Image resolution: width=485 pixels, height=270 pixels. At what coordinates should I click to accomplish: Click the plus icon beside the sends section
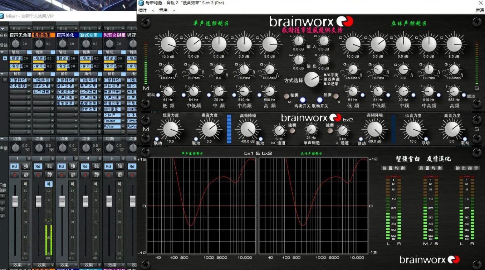coord(5,58)
